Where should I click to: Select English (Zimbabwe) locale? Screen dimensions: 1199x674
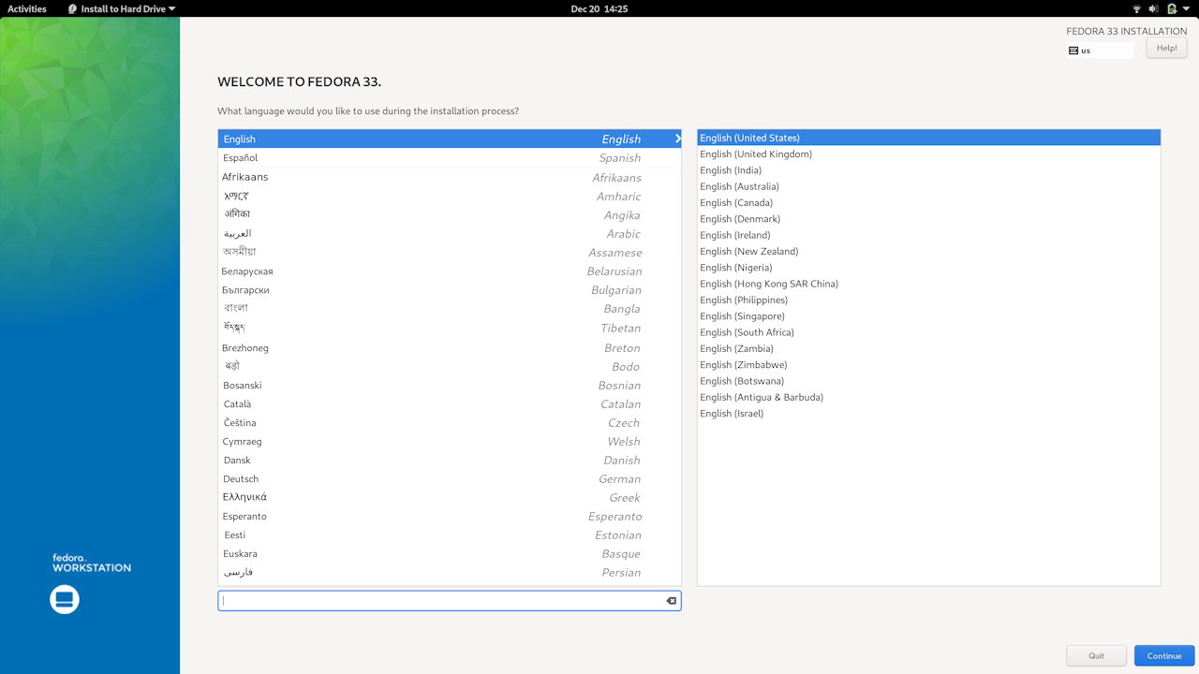[928, 365]
